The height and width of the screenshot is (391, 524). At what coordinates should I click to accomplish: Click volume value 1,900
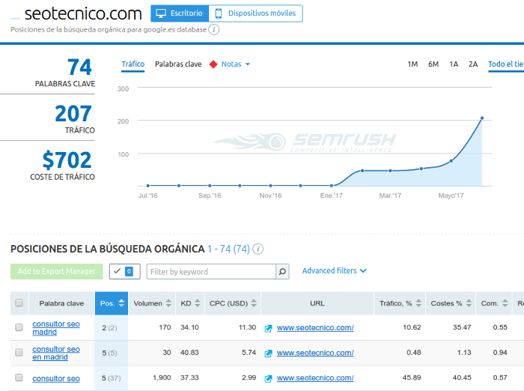tap(162, 378)
